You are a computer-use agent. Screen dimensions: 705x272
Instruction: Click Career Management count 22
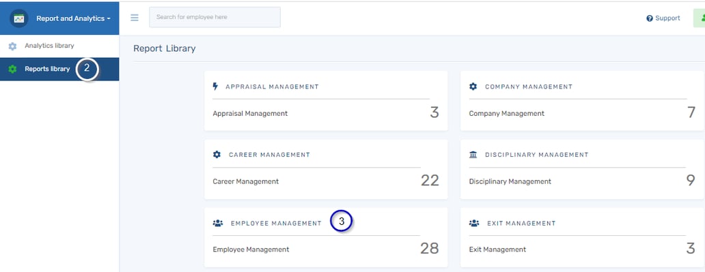click(x=430, y=181)
